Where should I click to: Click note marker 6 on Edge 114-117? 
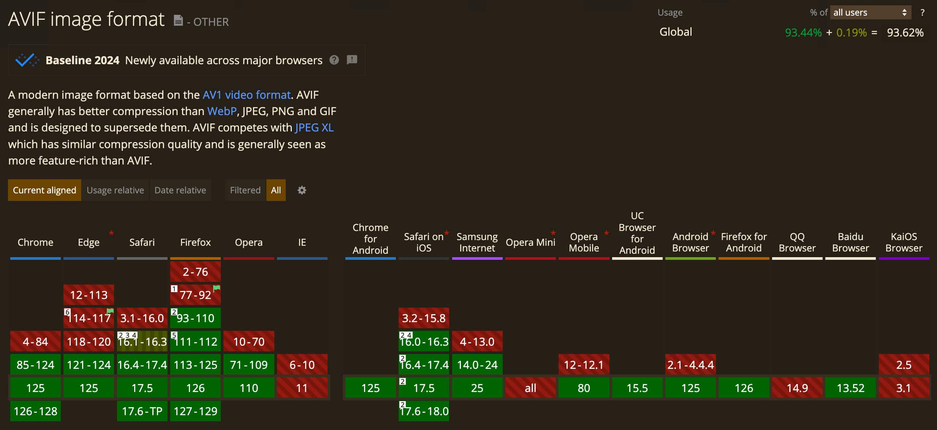pyautogui.click(x=67, y=312)
